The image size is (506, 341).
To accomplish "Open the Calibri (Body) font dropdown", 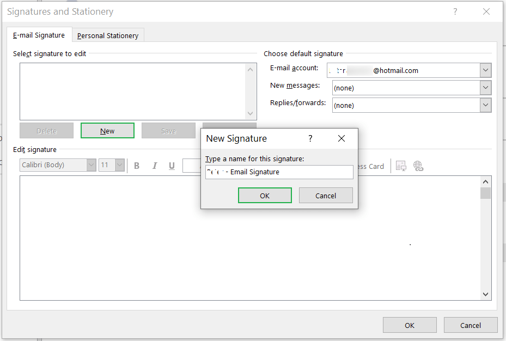I will (92, 165).
